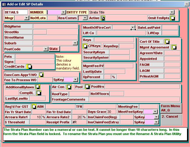This screenshot has height=147, width=190.
Task: Check the Reg'd For GST box
Action: pyautogui.click(x=34, y=107)
